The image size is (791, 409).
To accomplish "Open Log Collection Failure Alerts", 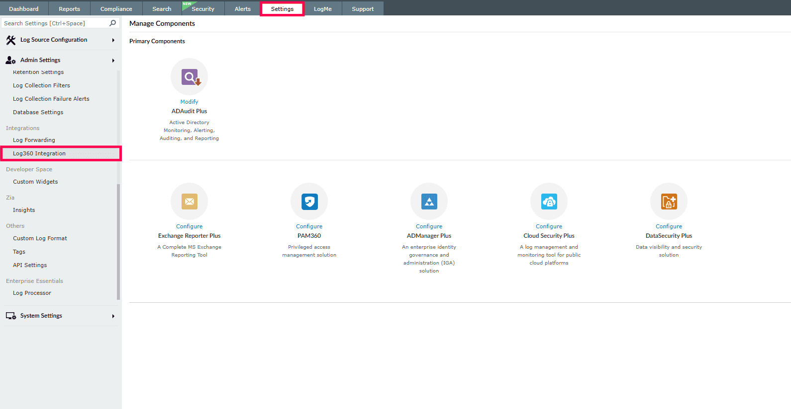I will pos(51,99).
